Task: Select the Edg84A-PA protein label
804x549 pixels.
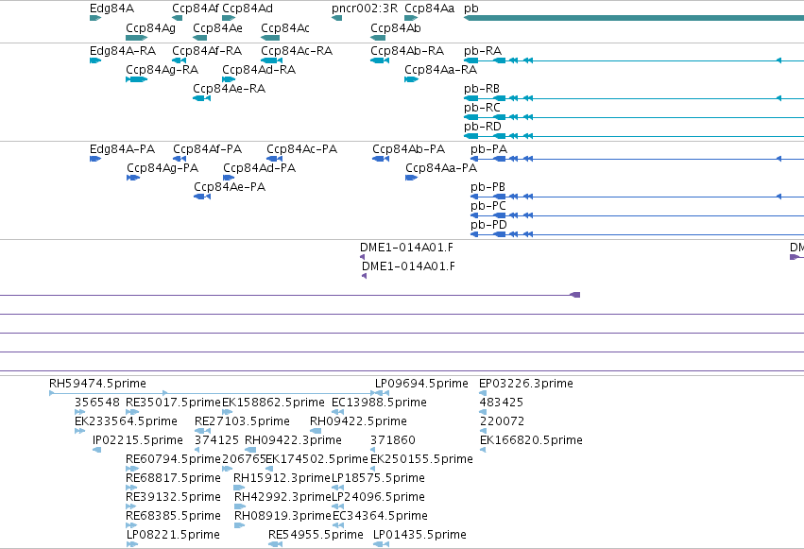Action: 122,149
